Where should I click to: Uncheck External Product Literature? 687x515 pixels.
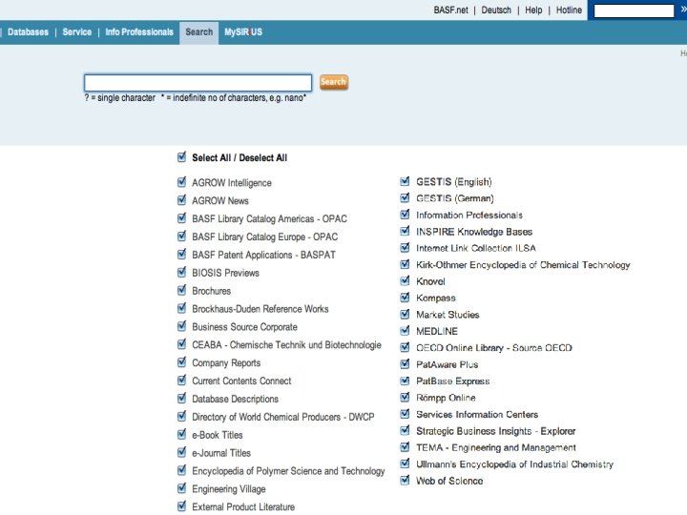point(182,505)
